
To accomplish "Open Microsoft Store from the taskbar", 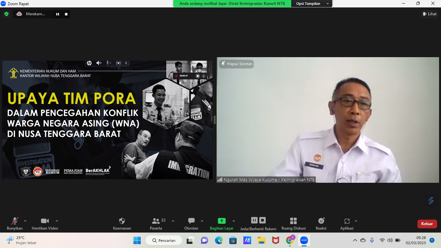I will (x=233, y=240).
